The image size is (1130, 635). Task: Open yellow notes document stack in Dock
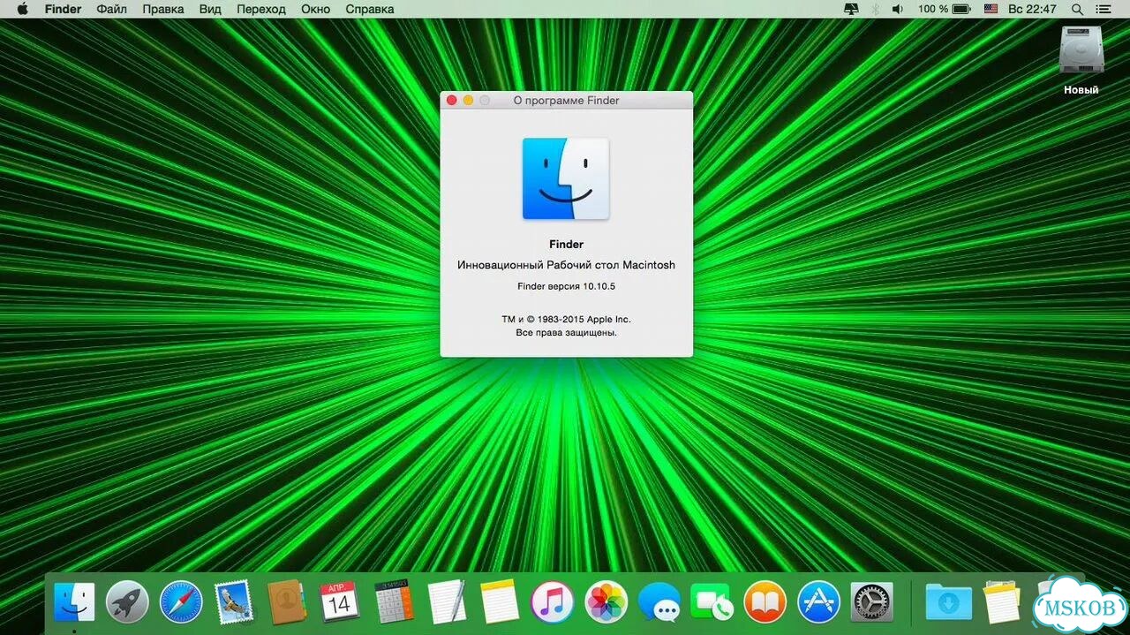[x=1002, y=602]
